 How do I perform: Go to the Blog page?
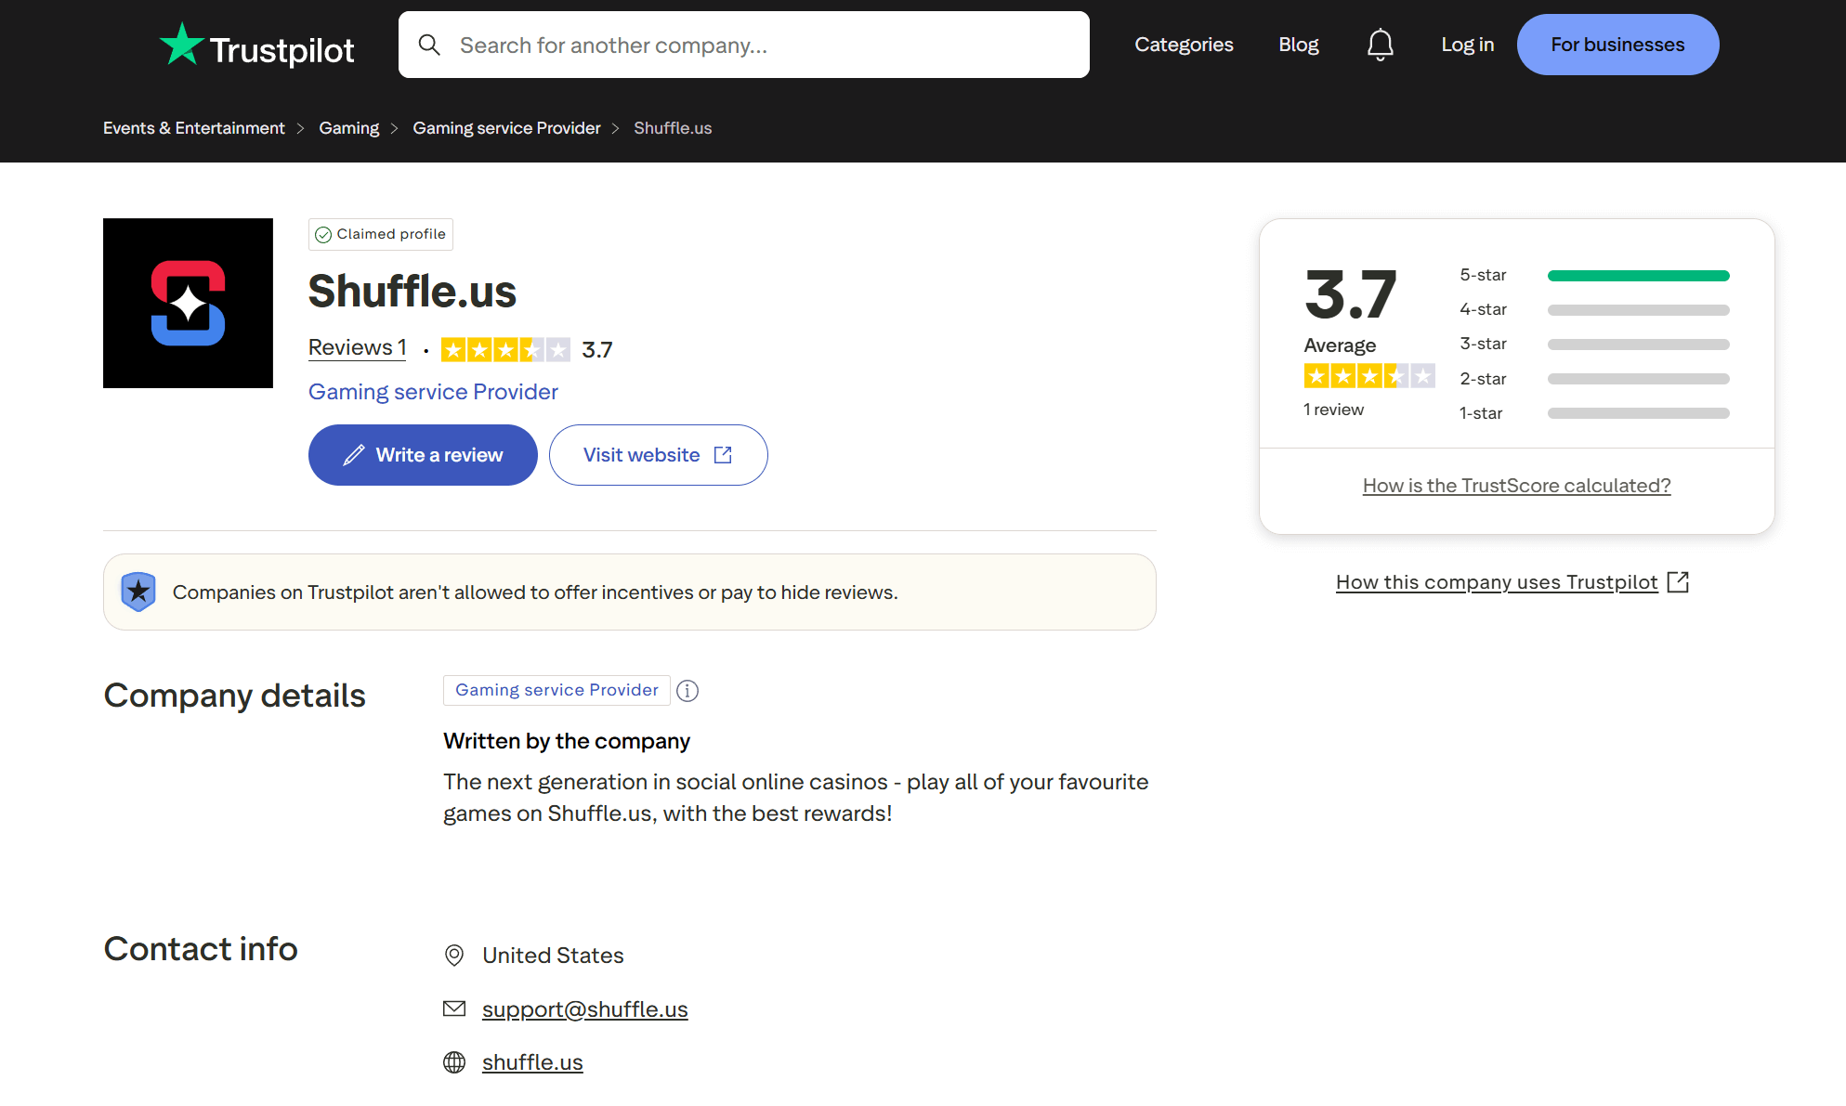click(x=1298, y=45)
